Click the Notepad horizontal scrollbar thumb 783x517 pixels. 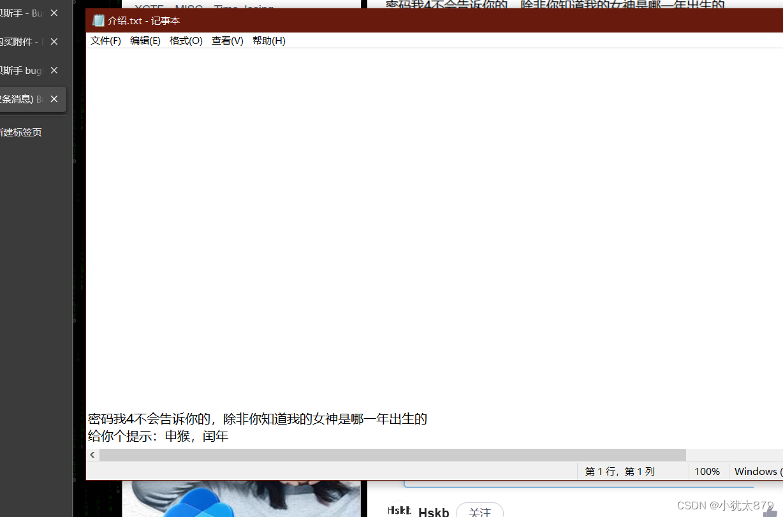point(393,455)
